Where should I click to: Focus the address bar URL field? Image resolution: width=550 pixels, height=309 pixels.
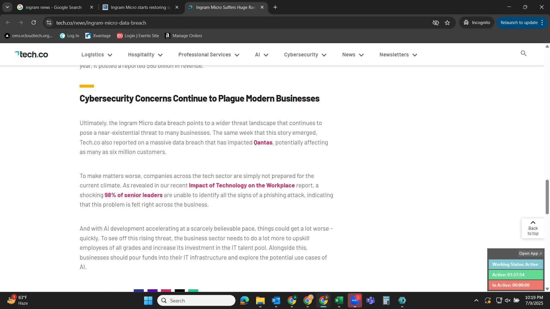(x=241, y=23)
